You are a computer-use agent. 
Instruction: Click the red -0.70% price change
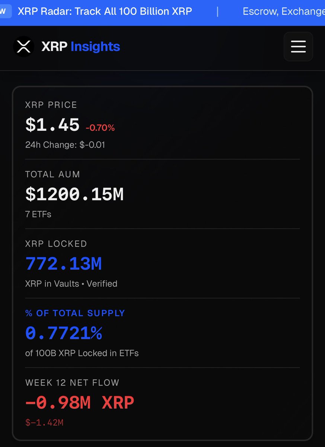pos(100,128)
